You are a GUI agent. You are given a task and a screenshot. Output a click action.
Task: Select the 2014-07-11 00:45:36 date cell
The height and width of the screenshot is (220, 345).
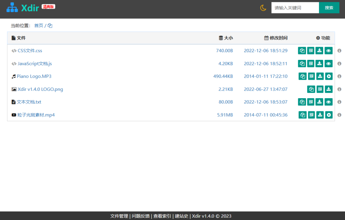point(265,115)
